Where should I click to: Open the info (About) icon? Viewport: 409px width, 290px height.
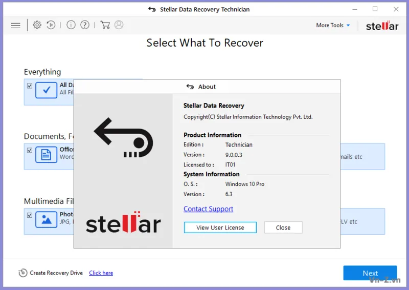(x=71, y=25)
